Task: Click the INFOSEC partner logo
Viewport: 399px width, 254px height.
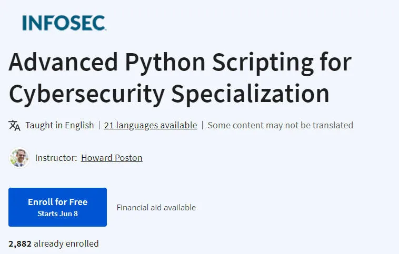Action: tap(64, 23)
